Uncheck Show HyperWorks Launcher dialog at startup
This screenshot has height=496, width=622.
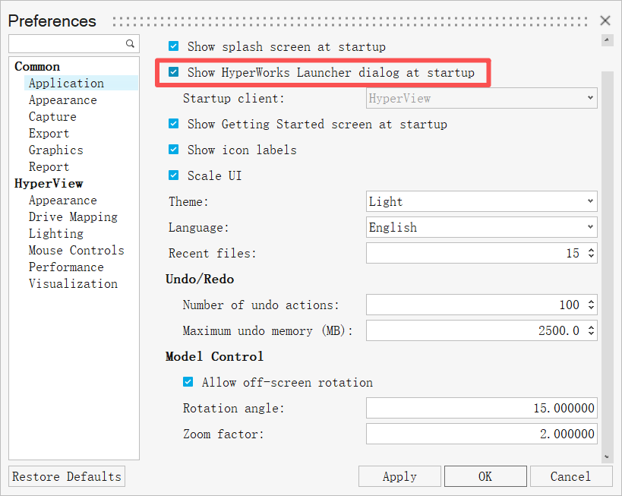(174, 72)
